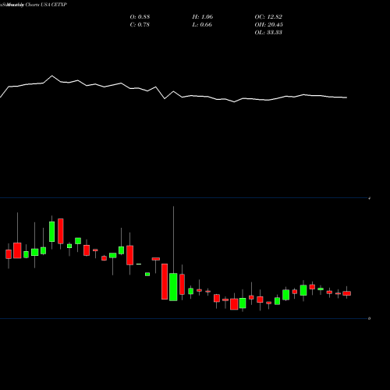
Task: Select the tallest-wick green candlestick
Action: click(x=173, y=287)
